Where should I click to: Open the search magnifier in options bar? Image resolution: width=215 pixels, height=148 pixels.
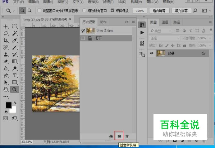[195, 11]
